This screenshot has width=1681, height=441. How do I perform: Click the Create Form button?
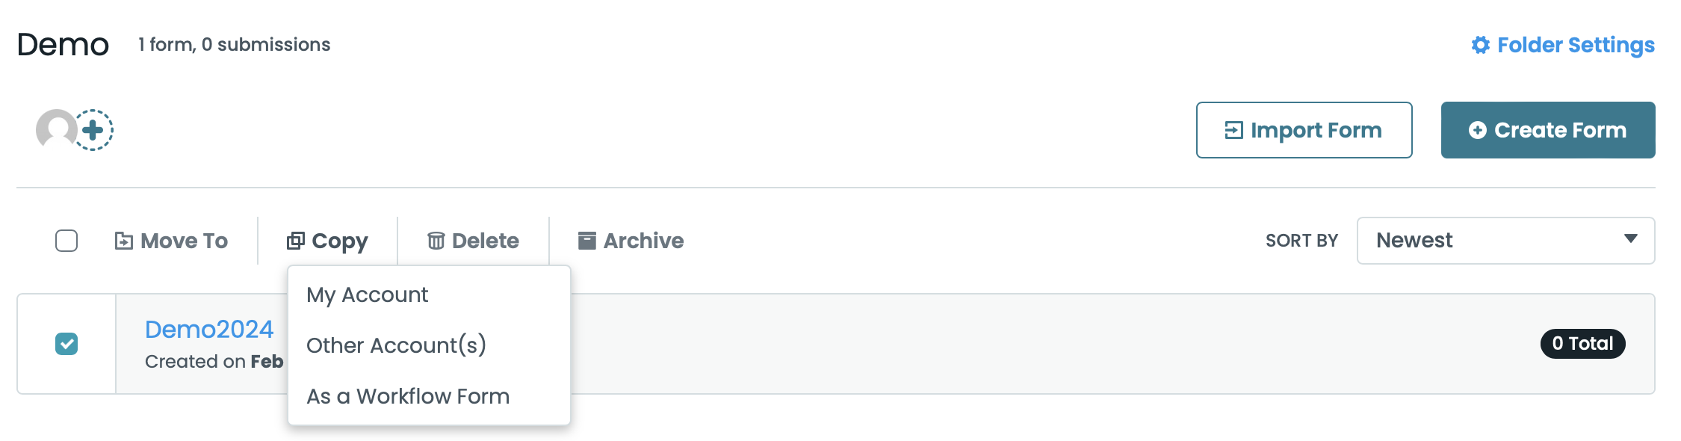point(1547,129)
